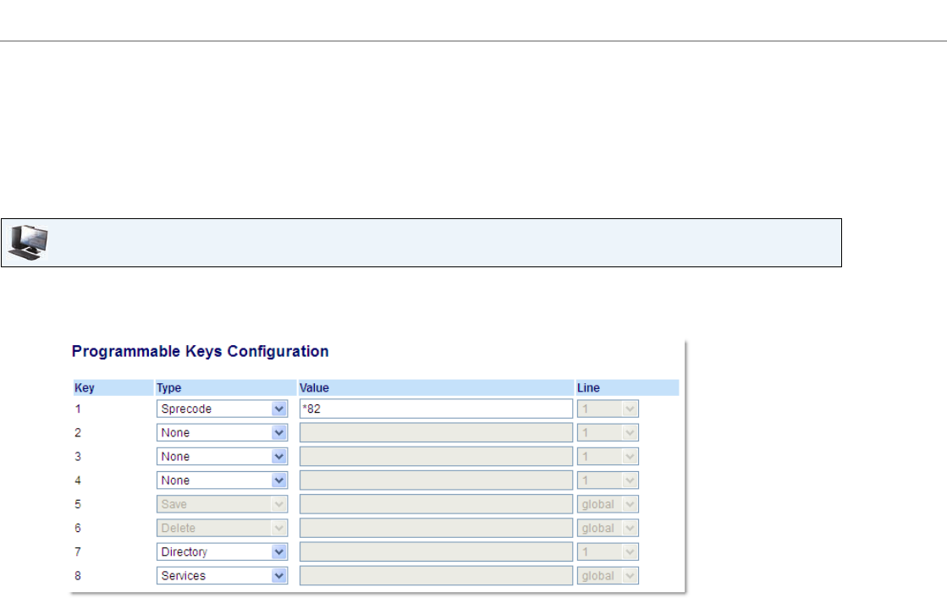
Task: Click key number 7 in the Key column
Action: 78,551
